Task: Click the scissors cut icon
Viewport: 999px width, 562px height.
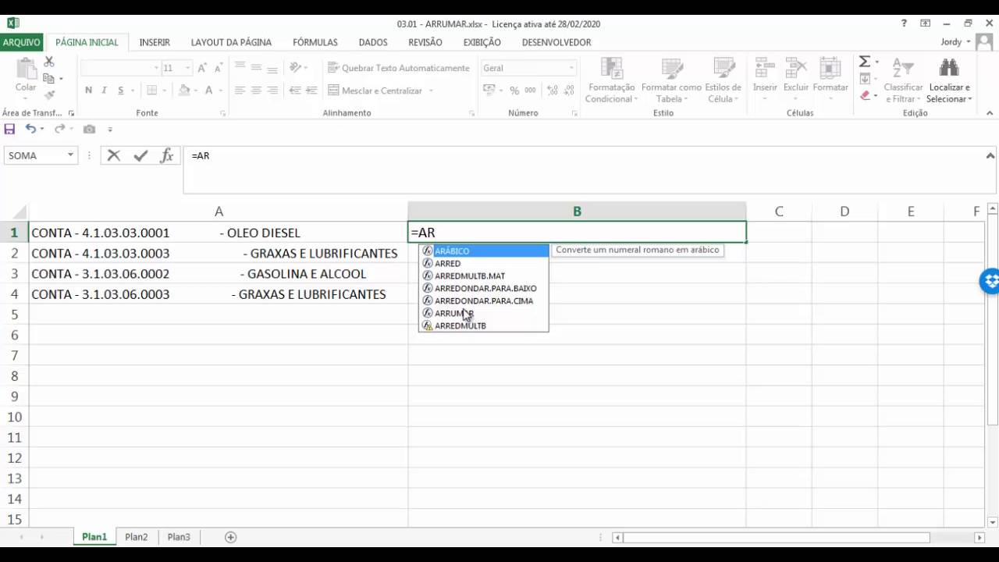Action: (49, 62)
